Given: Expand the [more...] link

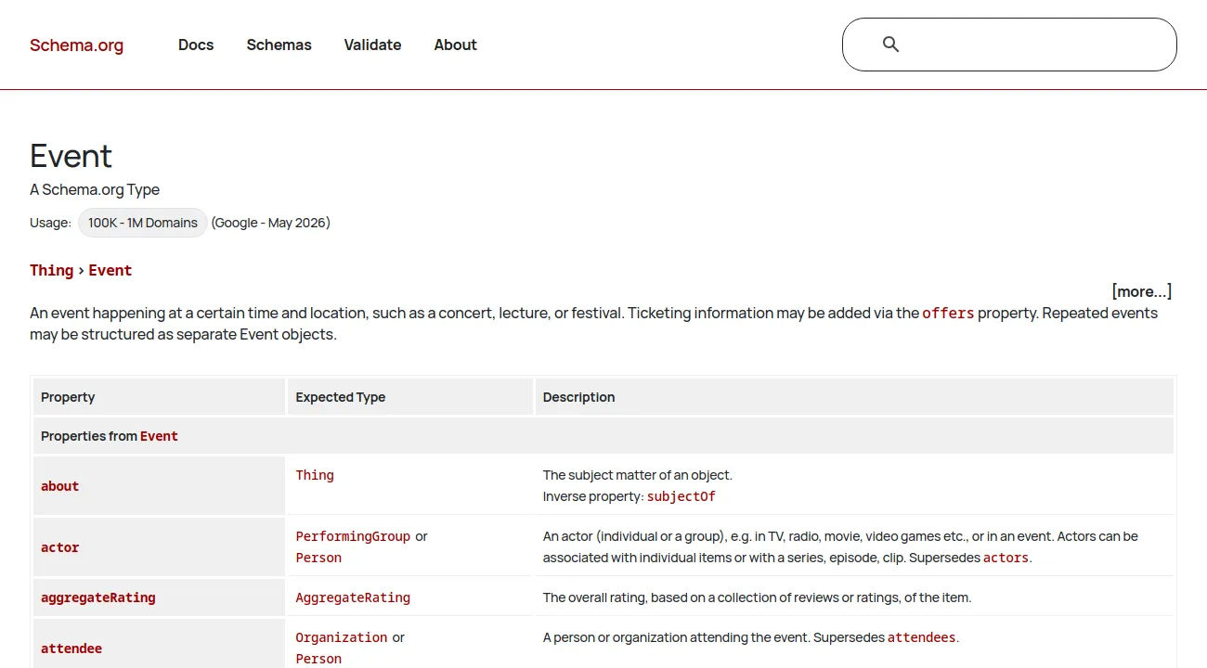Looking at the screenshot, I should click(1141, 291).
